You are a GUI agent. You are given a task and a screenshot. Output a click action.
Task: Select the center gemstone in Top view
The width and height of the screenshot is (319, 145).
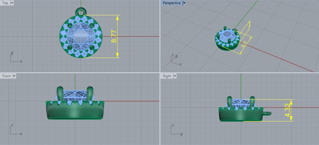pos(81,37)
